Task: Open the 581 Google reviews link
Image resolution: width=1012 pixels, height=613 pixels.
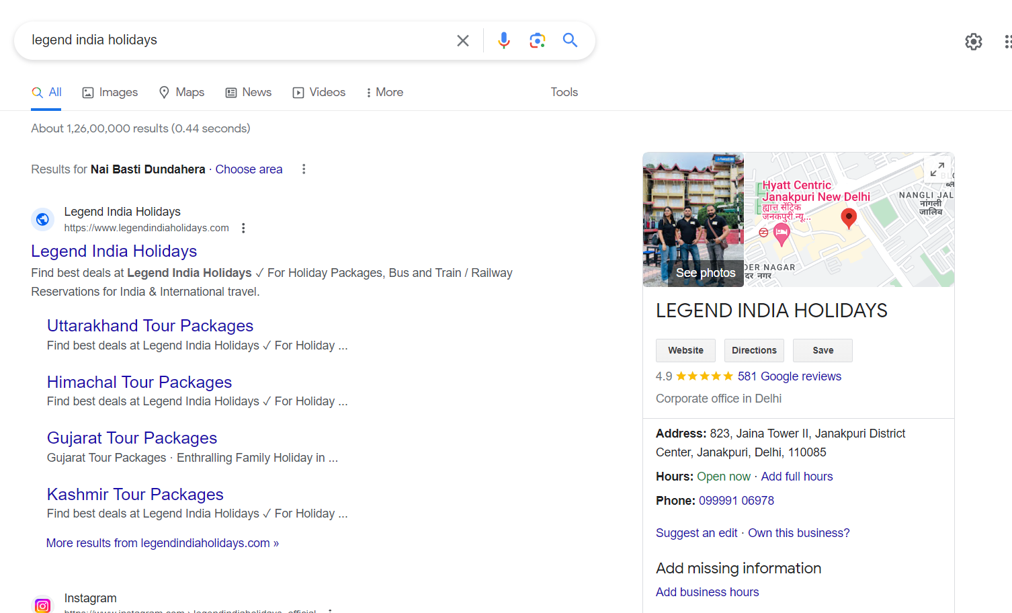Action: [789, 376]
